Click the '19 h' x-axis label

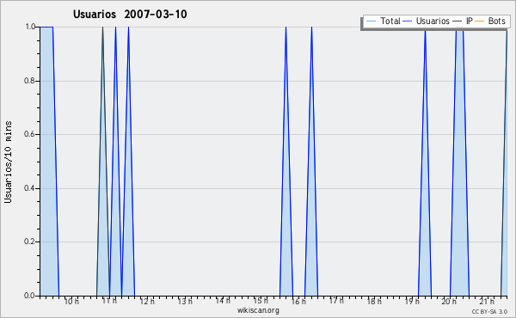(412, 301)
